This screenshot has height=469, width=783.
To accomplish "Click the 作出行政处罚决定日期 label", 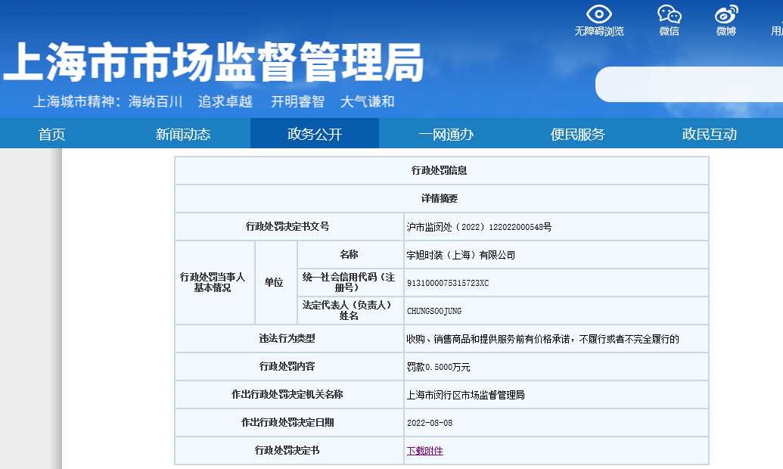I will (287, 422).
